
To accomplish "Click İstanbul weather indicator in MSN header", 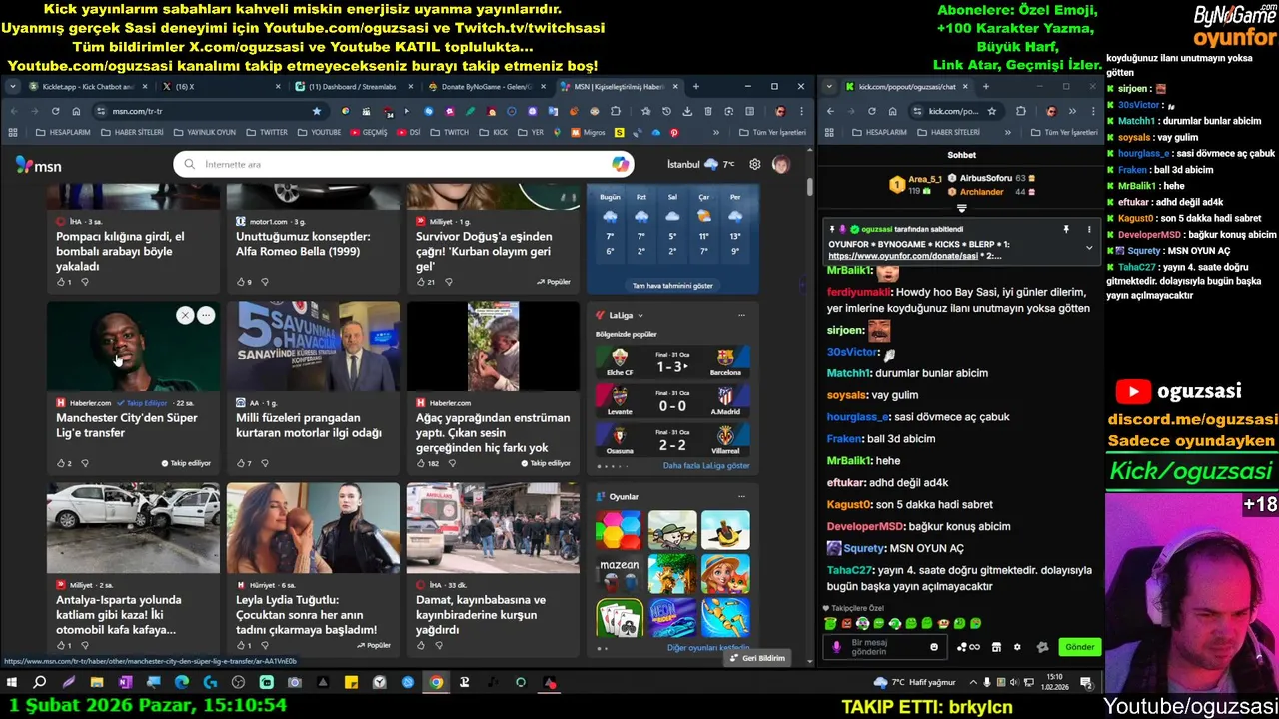I will coord(700,164).
